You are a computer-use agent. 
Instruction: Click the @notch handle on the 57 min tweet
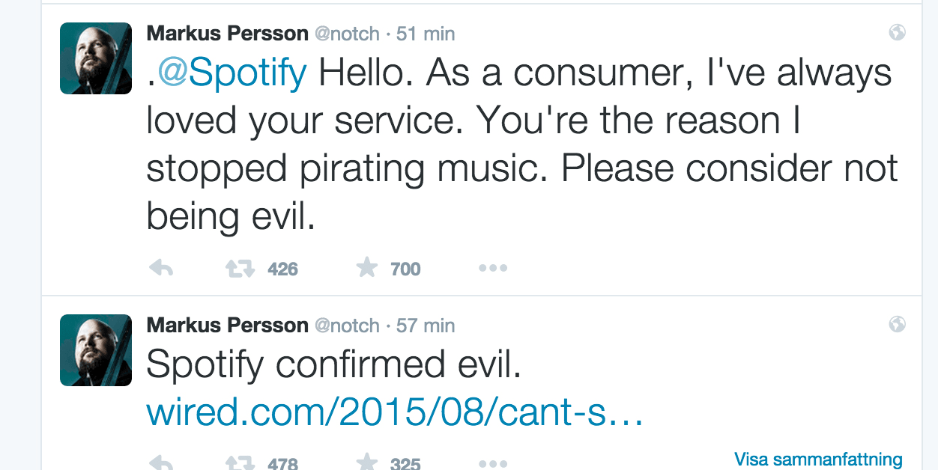(x=347, y=326)
